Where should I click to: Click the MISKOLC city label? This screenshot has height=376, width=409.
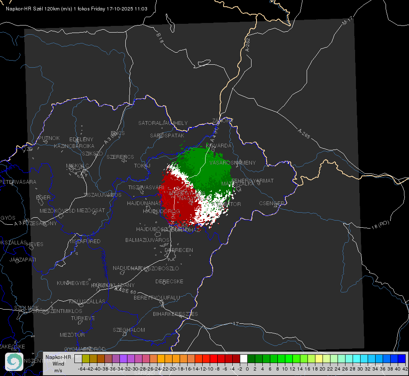(x=77, y=166)
